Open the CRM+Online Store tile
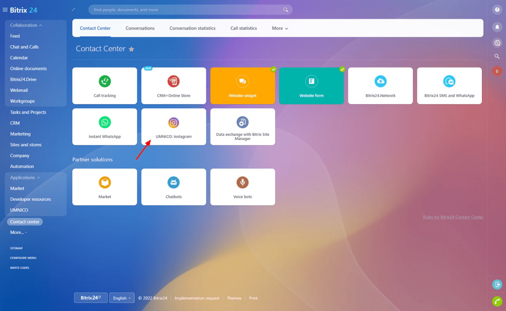 click(x=174, y=86)
